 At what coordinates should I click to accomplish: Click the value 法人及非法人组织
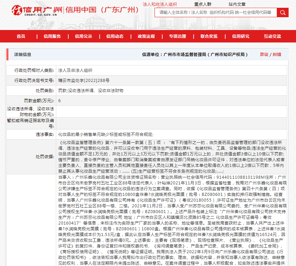pyautogui.click(x=75, y=70)
